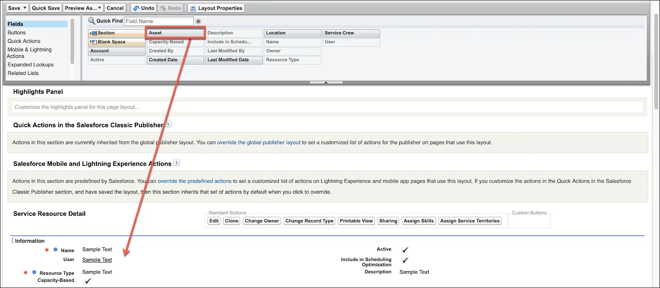Select Buttons in the palette category list
The image size is (660, 288).
(x=16, y=33)
